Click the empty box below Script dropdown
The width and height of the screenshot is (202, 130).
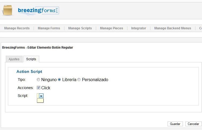[x=40, y=101]
